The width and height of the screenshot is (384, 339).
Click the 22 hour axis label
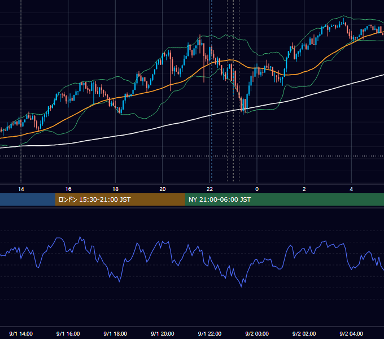click(x=210, y=189)
